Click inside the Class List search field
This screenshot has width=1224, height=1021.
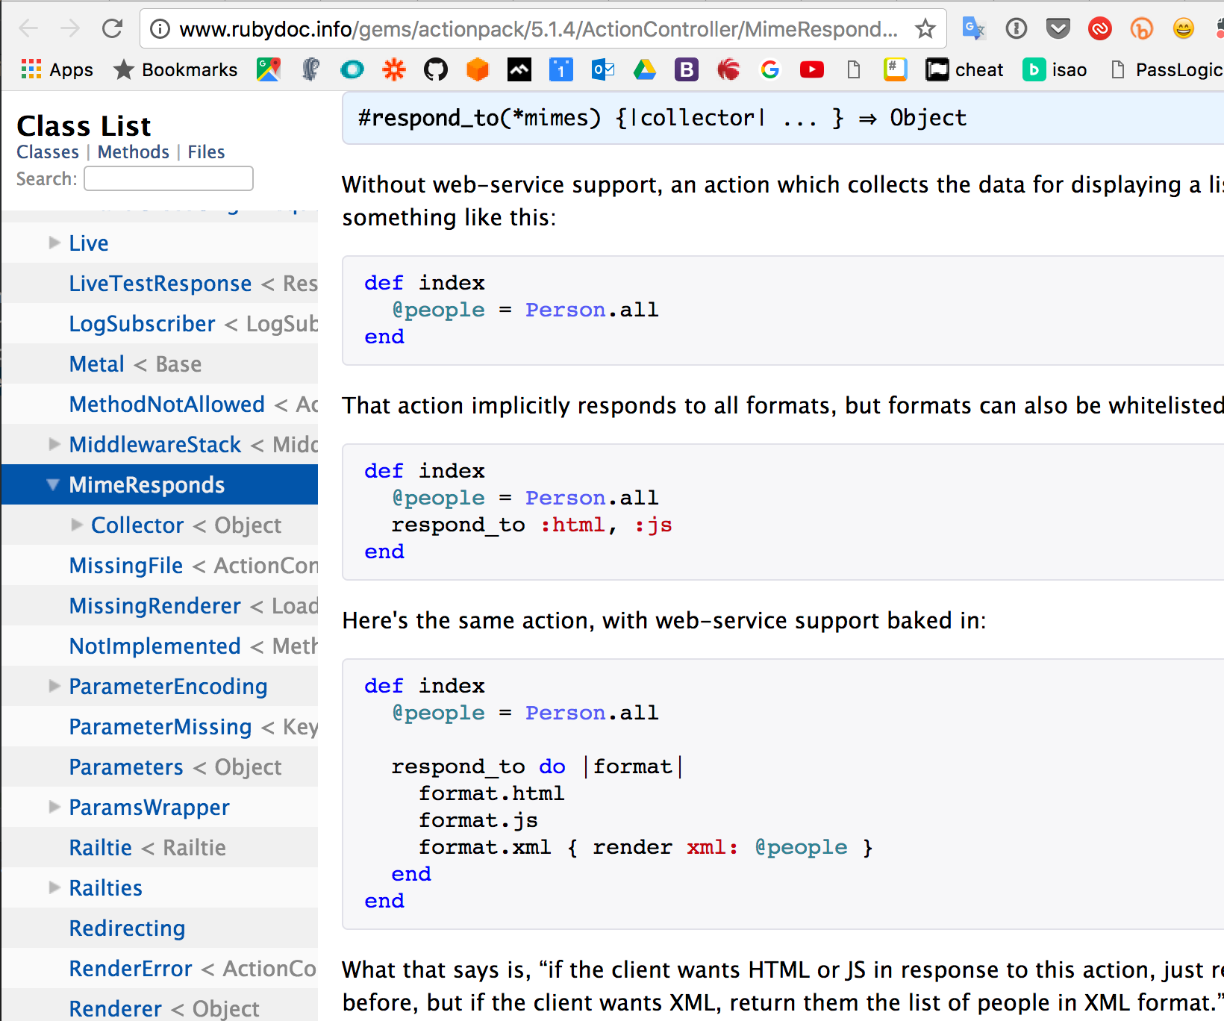168,178
